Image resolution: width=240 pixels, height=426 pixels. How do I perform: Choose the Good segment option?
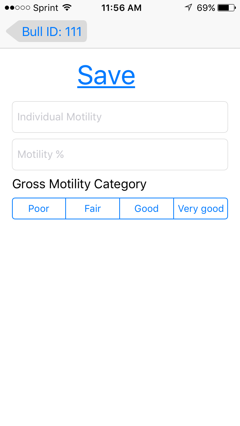click(x=147, y=208)
